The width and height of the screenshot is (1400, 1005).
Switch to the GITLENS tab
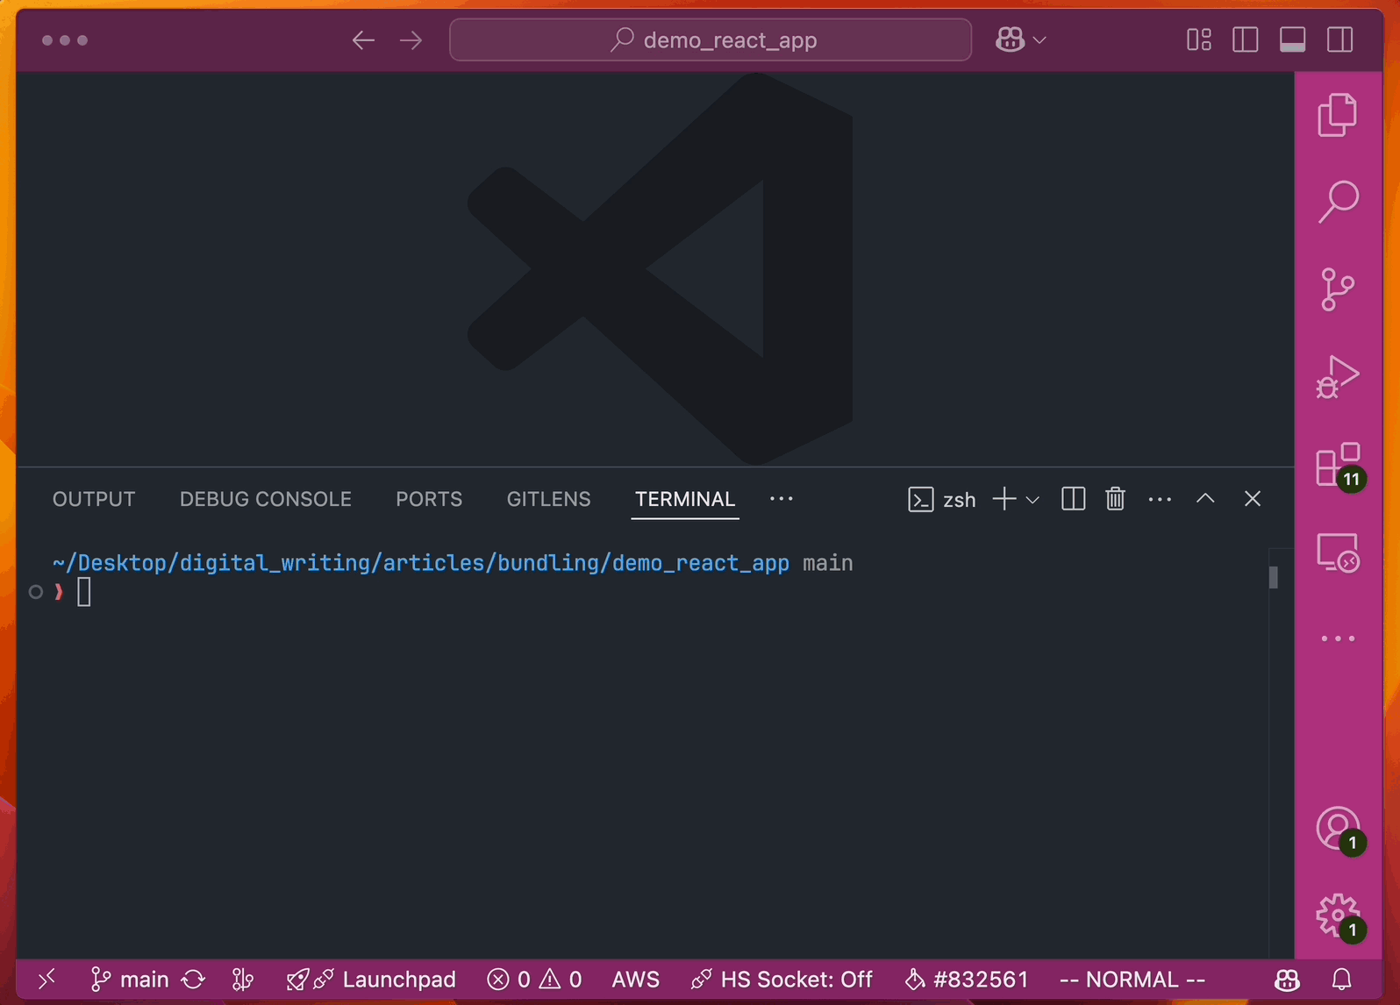tap(549, 499)
